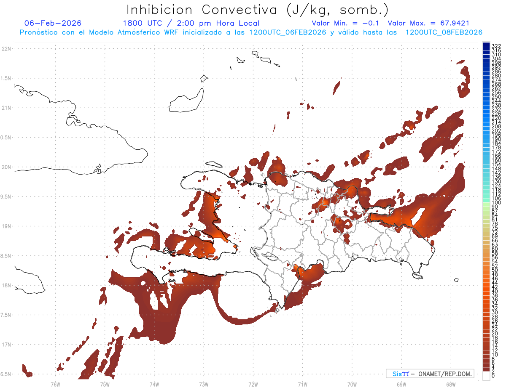Click the '100' value on the color scale
Image resolution: width=506 pixels, height=390 pixels.
pos(496,203)
